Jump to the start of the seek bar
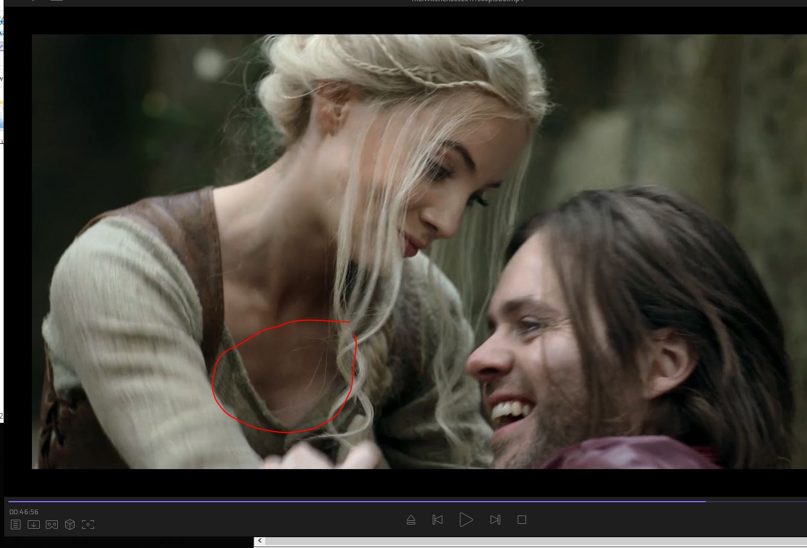 pyautogui.click(x=10, y=500)
